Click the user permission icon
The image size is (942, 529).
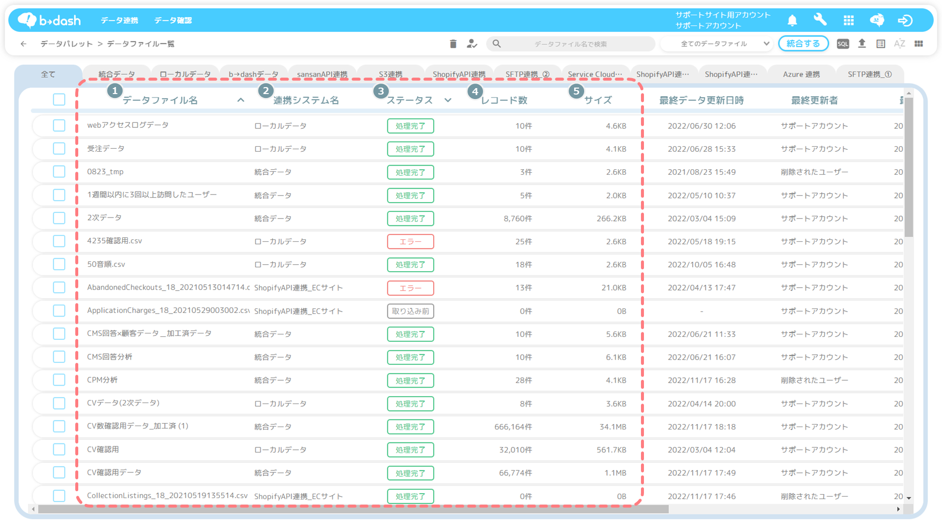click(x=471, y=44)
